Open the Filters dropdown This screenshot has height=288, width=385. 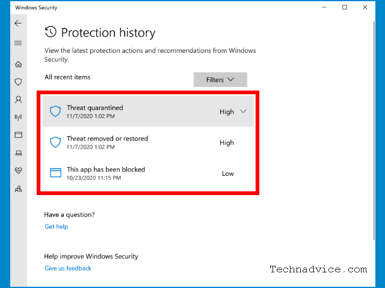pyautogui.click(x=220, y=80)
